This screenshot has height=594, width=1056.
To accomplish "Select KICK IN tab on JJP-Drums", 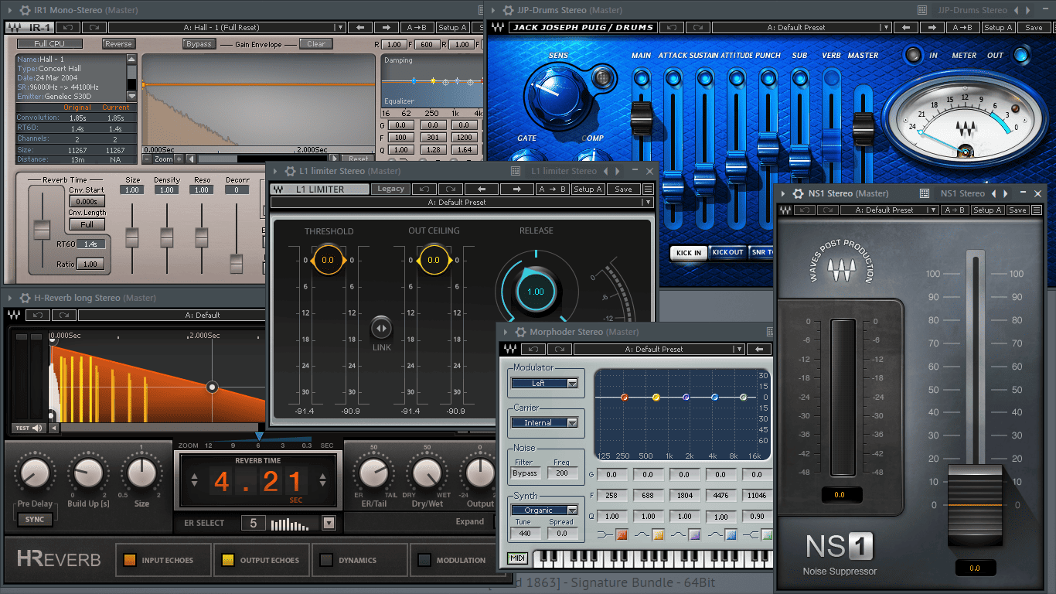I will click(x=689, y=252).
